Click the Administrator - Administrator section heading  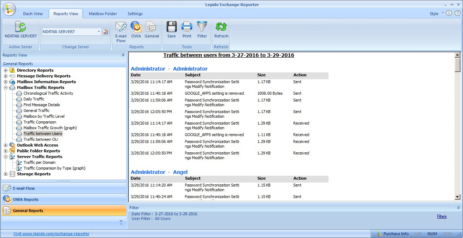169,69
